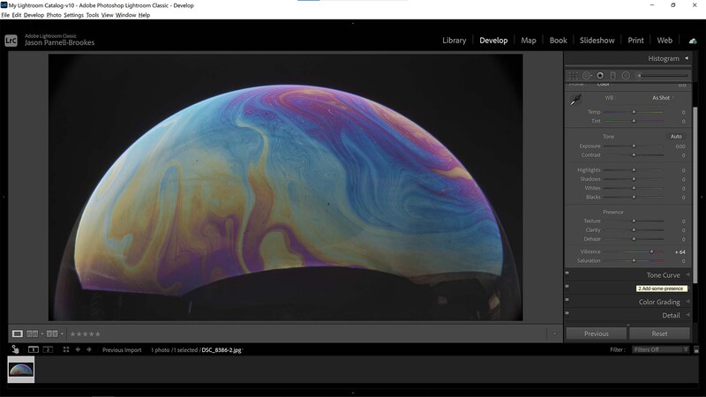The height and width of the screenshot is (397, 706).
Task: Toggle second window button 2
Action: click(48, 349)
